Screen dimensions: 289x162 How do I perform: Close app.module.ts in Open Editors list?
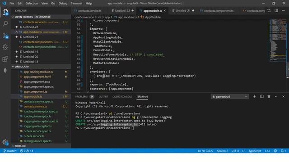(x=16, y=32)
